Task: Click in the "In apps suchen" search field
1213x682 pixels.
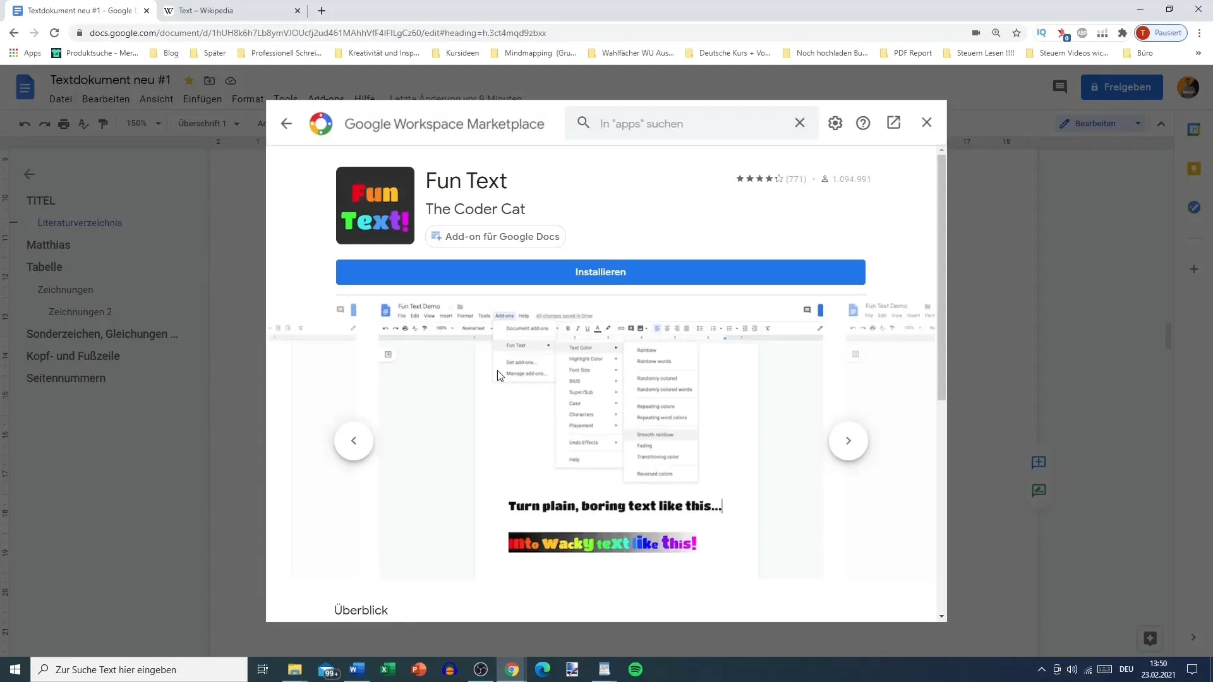Action: [692, 124]
